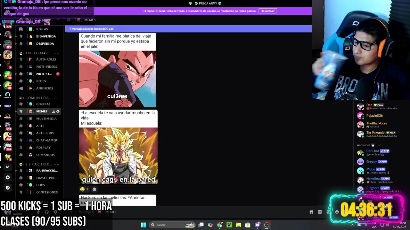410x230 pixels.
Task: Open File Explorer from the taskbar
Action: tap(238, 225)
